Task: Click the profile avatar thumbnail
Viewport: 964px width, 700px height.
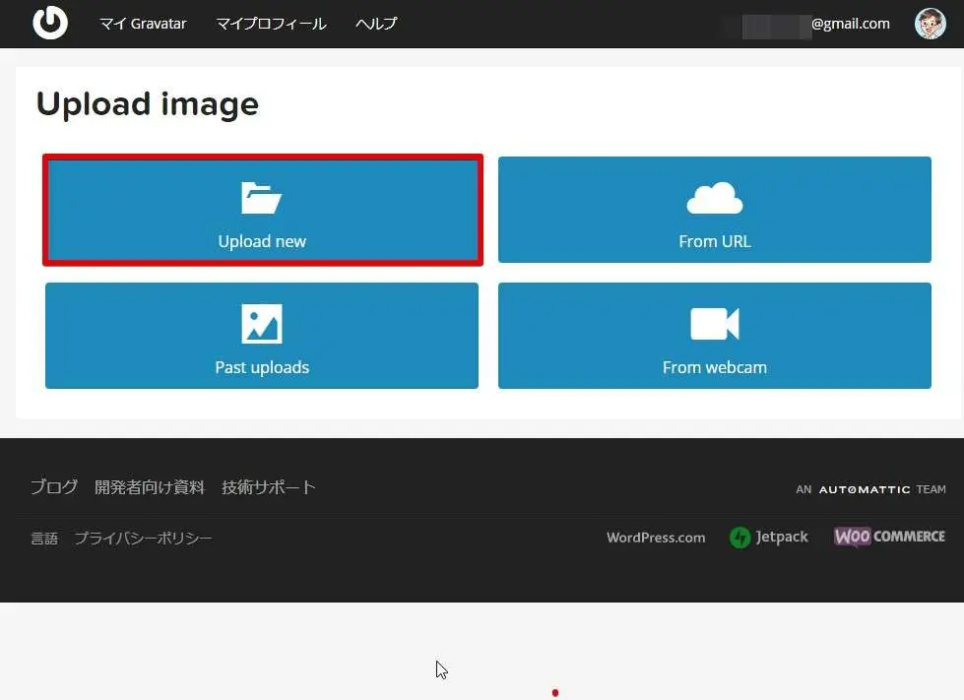Action: [930, 24]
